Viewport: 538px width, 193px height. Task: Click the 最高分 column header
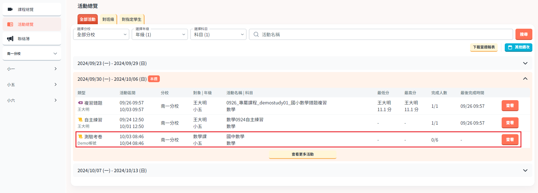(x=410, y=93)
